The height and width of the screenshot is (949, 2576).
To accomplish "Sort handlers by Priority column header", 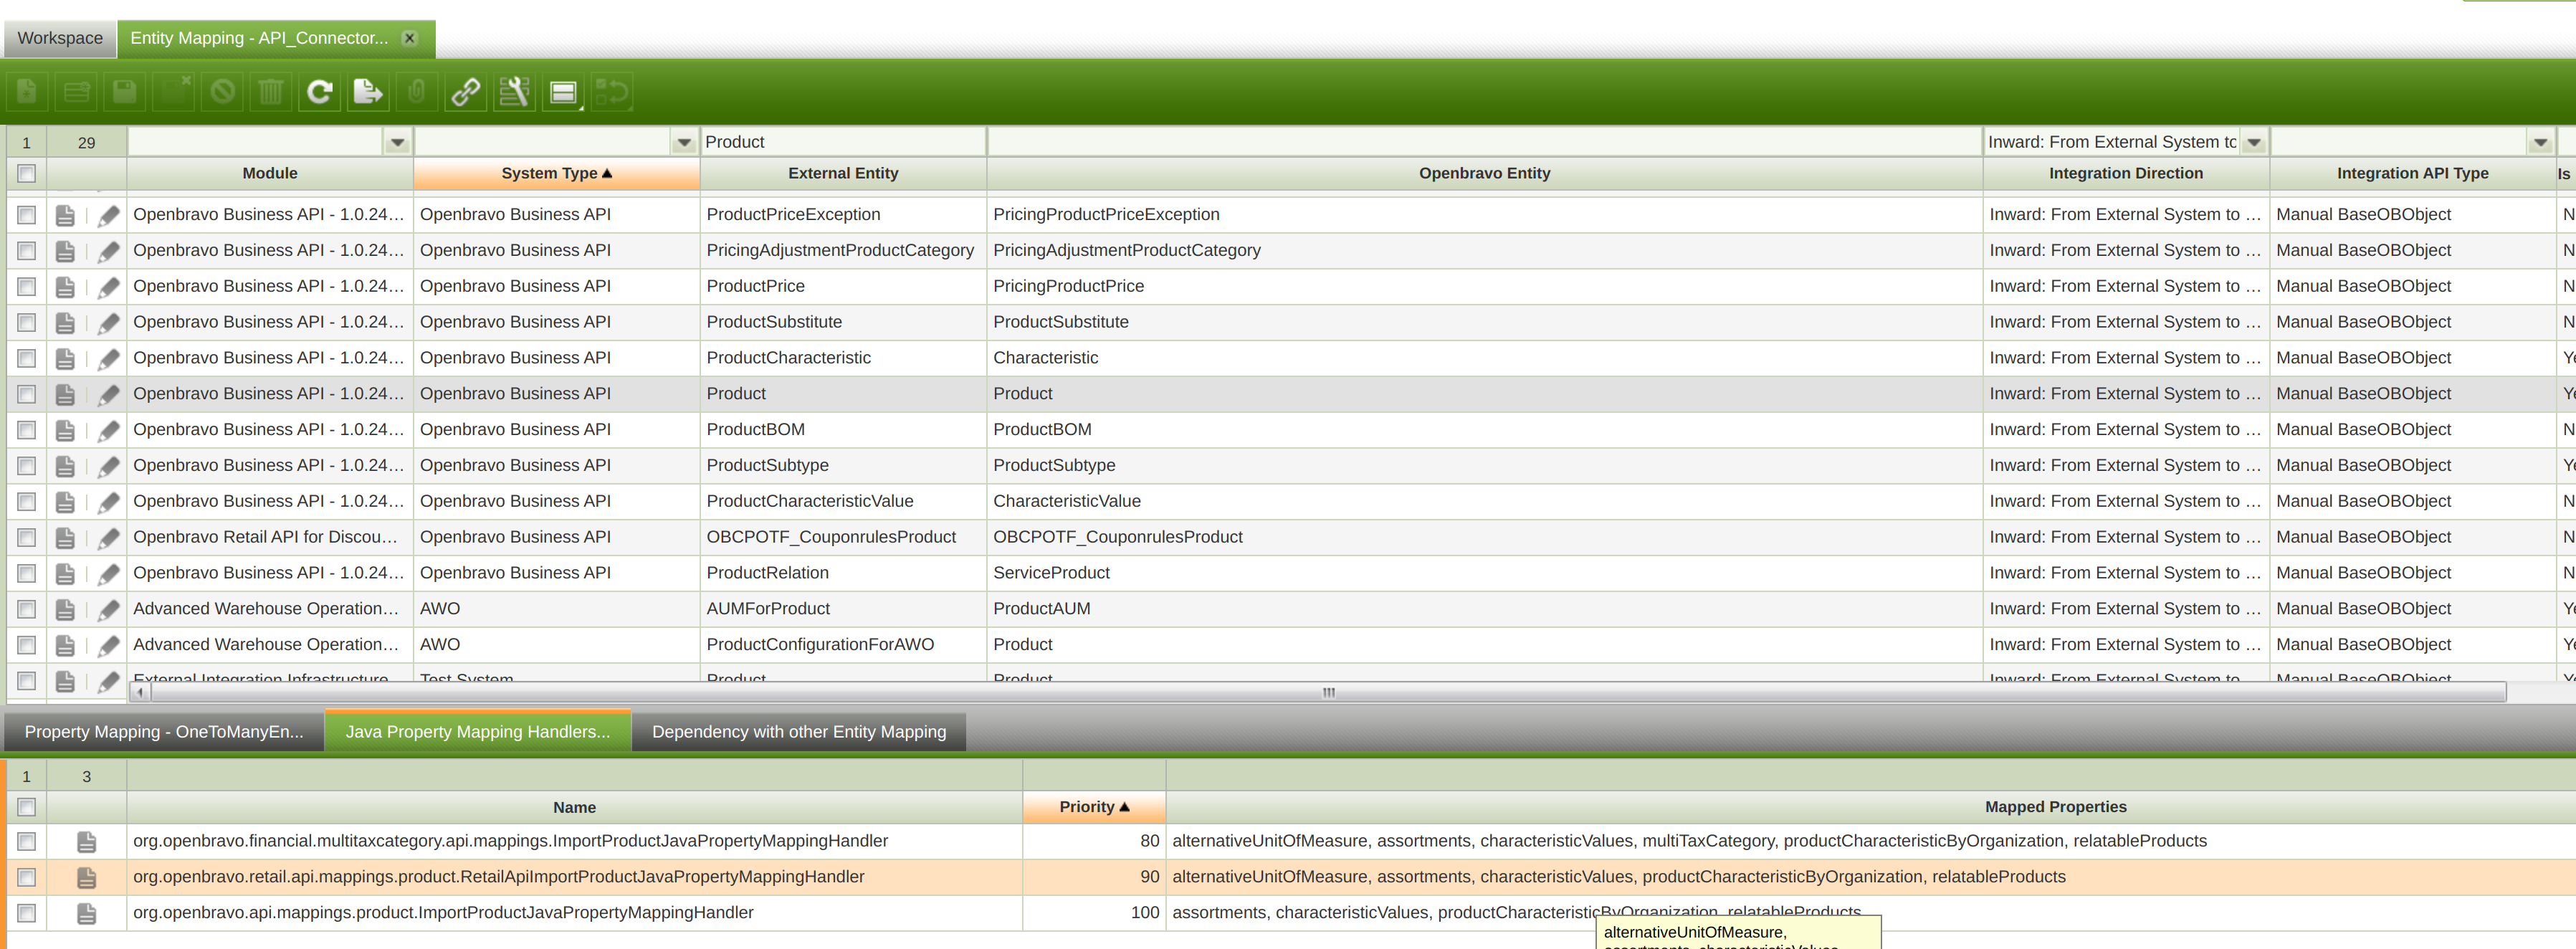I will coord(1093,806).
